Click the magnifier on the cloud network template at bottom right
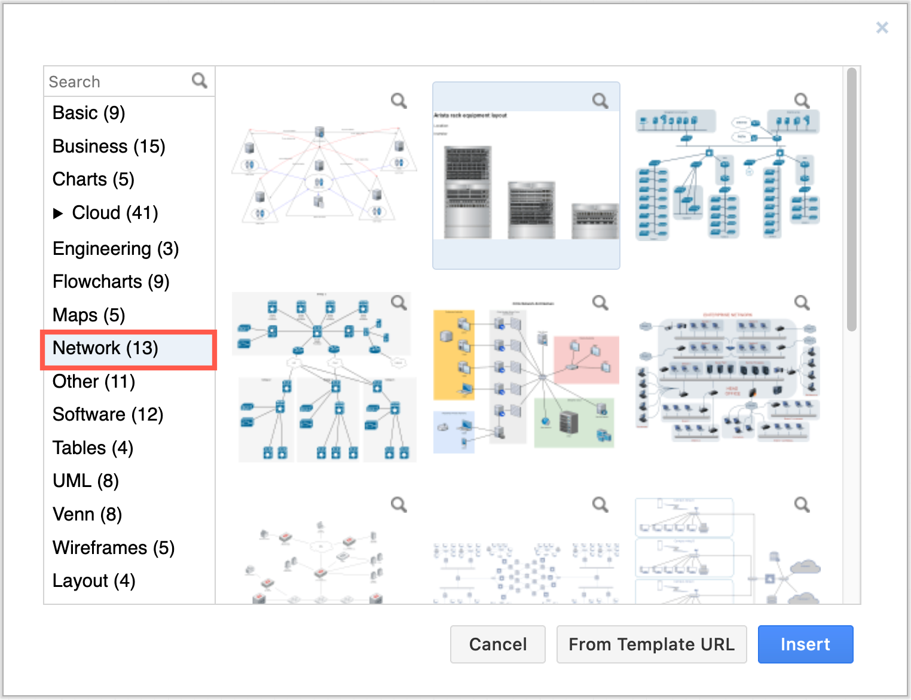Image resolution: width=911 pixels, height=700 pixels. pyautogui.click(x=802, y=505)
